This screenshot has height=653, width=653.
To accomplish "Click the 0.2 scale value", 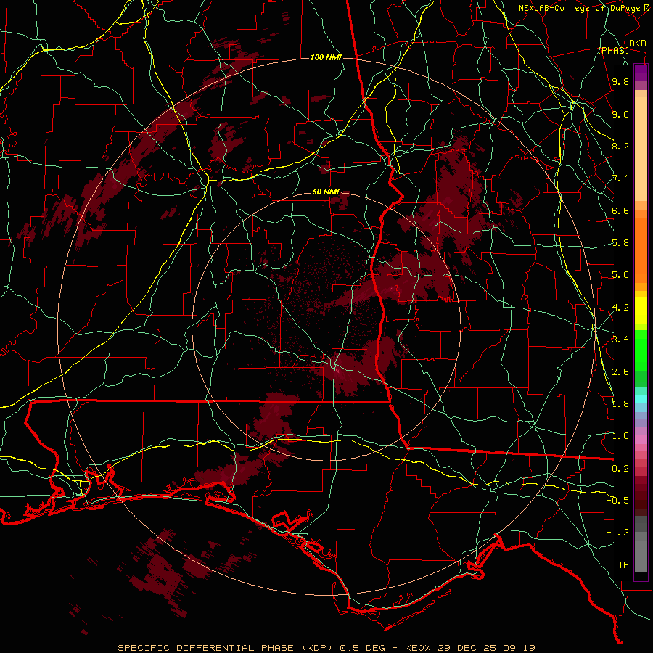I will coord(620,469).
